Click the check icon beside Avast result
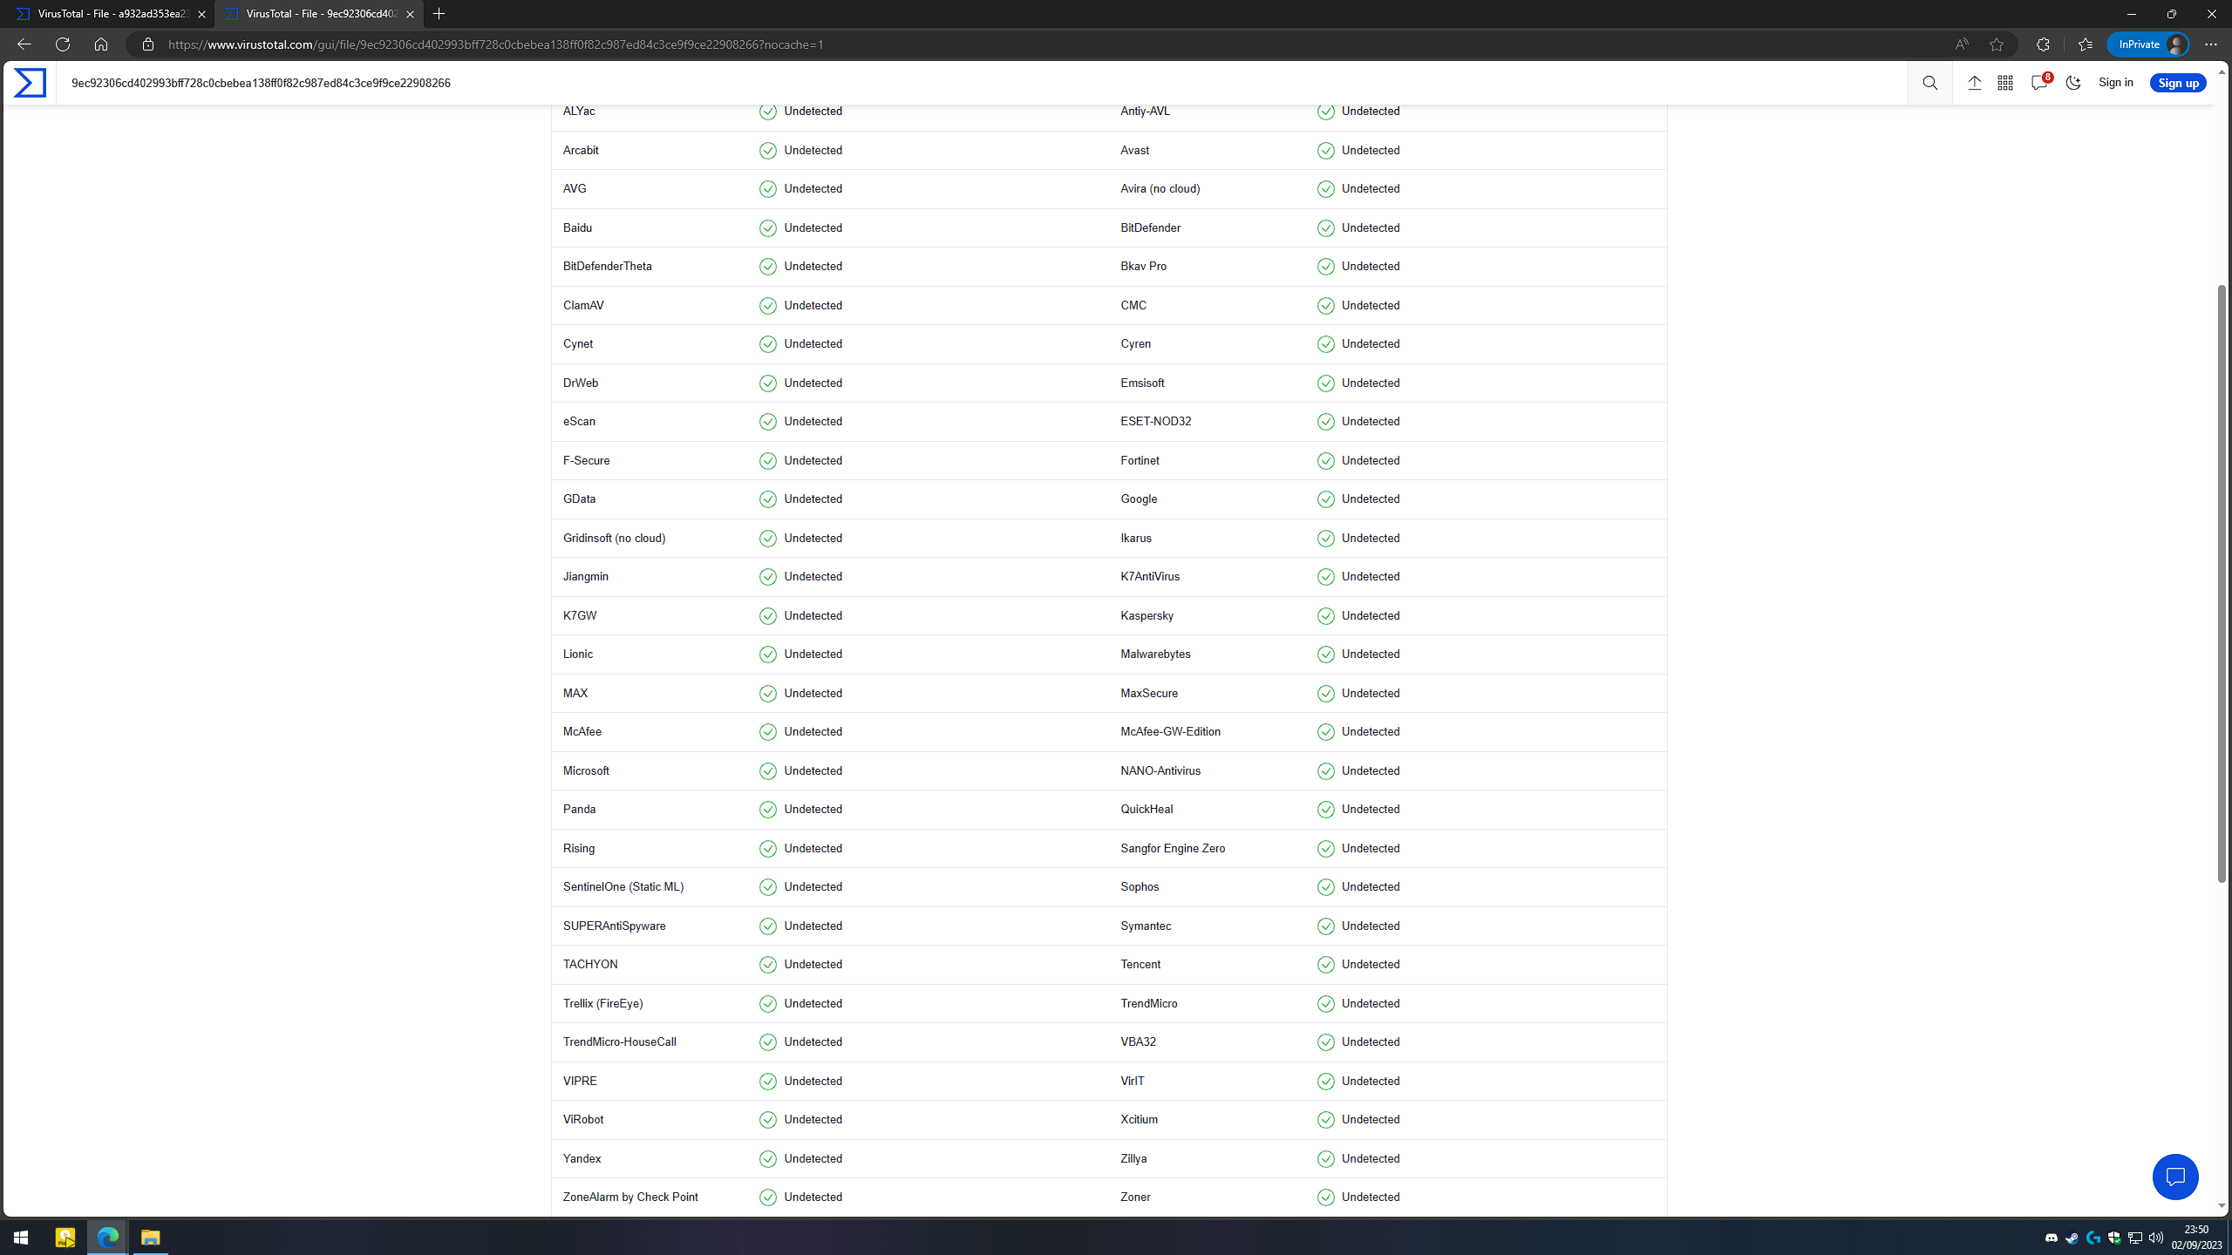 [x=1325, y=151]
